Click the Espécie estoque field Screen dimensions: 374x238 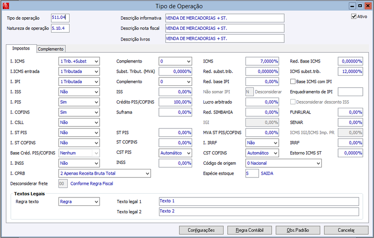pyautogui.click(x=252, y=173)
